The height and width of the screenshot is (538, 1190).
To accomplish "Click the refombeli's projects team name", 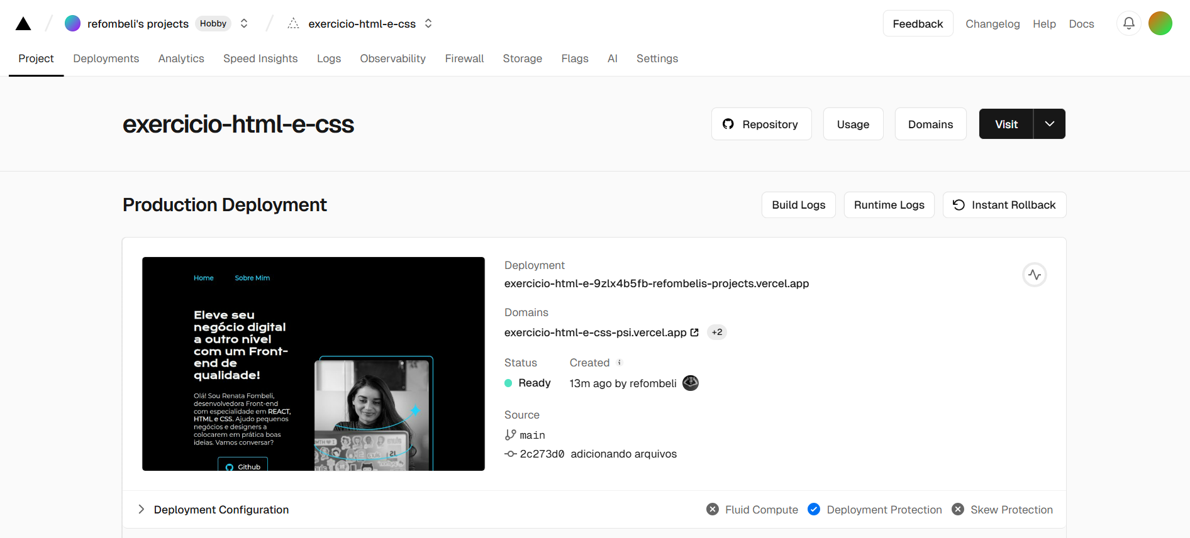I will pos(138,24).
